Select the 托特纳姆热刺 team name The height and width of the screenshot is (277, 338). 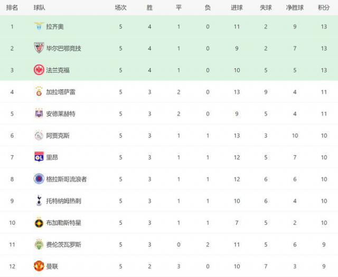click(x=64, y=201)
